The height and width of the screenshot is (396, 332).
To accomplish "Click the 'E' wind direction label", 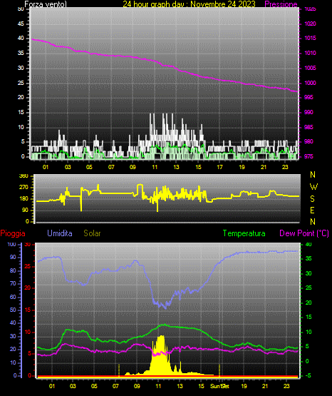I will click(x=312, y=210).
